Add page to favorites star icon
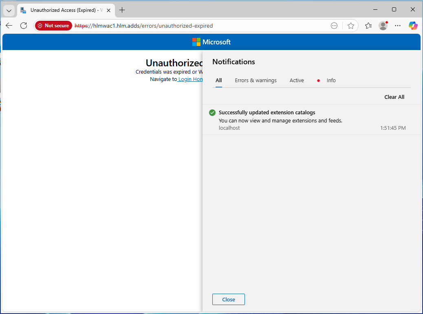423x314 pixels. 351,26
